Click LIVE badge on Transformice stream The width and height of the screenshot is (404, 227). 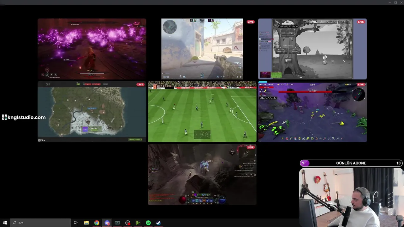[x=361, y=22]
